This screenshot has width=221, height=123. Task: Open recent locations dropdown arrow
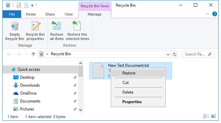click(x=26, y=54)
